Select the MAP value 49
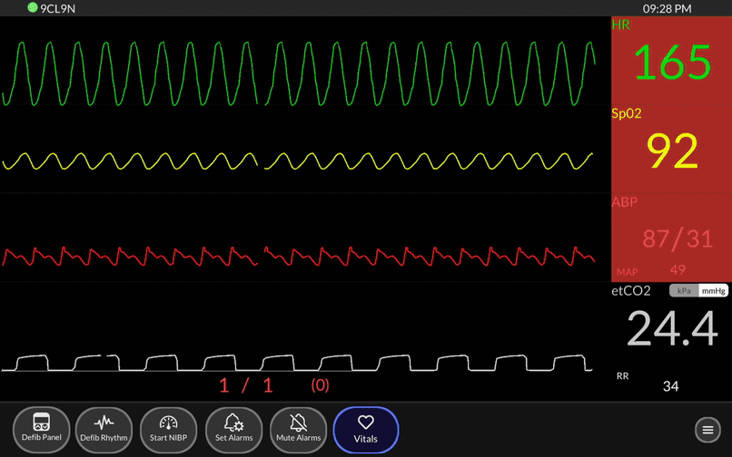The width and height of the screenshot is (732, 457). [678, 269]
